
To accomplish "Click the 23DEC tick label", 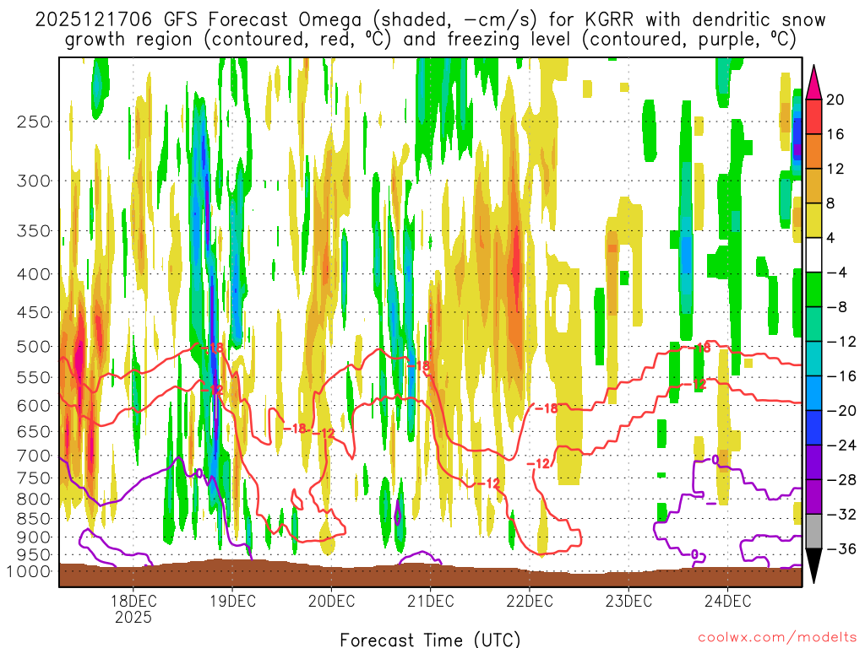I will pos(628,602).
